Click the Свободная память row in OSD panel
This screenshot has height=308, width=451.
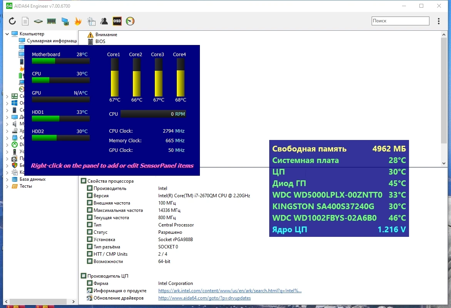[339, 149]
